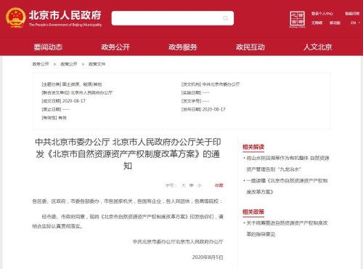This screenshot has height=269, width=363.
Task: Open 登录个人中心 link
Action: pos(322,14)
